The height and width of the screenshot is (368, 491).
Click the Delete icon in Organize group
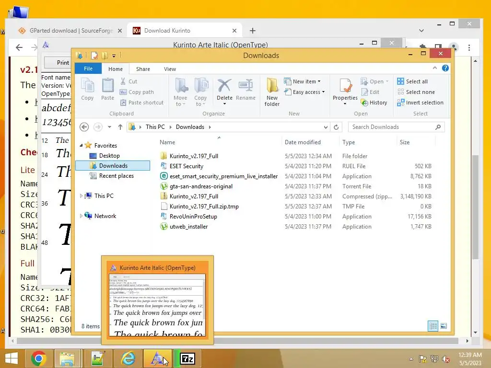point(224,86)
